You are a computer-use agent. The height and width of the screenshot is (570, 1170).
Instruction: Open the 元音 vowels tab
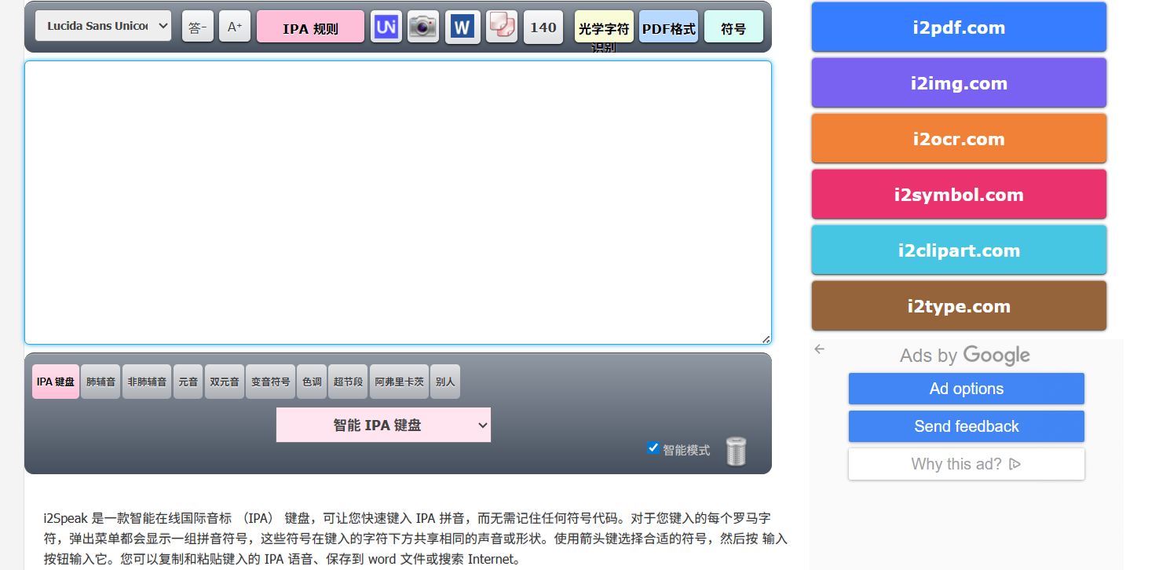pos(188,382)
